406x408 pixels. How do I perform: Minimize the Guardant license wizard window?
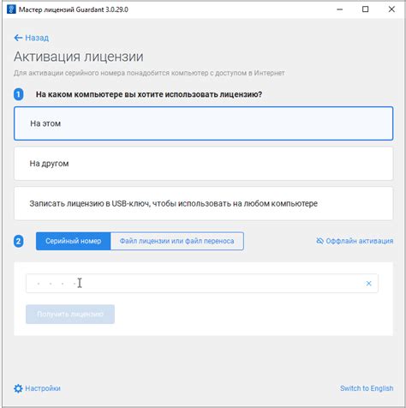point(339,9)
